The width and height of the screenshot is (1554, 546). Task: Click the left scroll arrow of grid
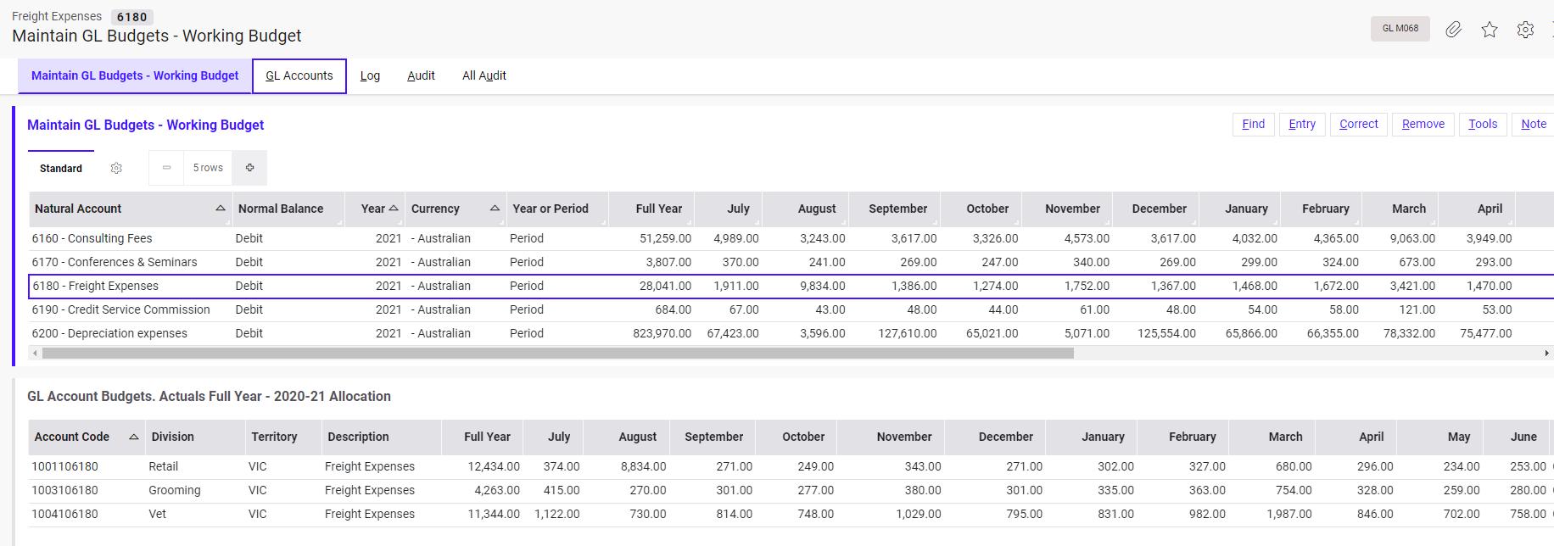[35, 353]
